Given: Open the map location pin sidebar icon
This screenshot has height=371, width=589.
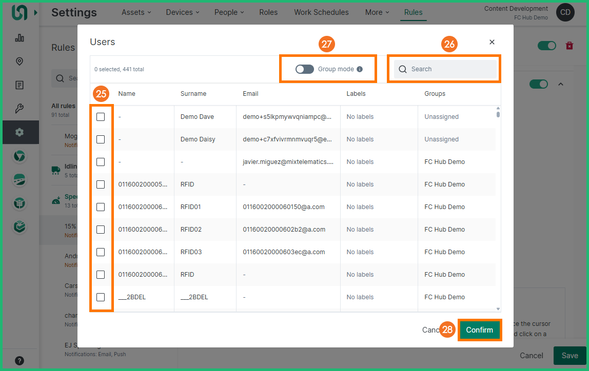Looking at the screenshot, I should coord(19,61).
